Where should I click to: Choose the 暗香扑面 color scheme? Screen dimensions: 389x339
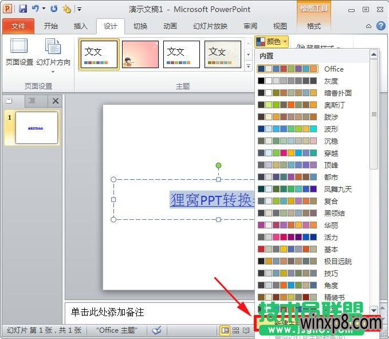312,93
